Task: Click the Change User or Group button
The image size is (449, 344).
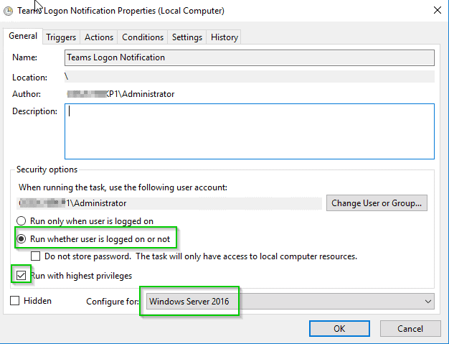Action: [x=377, y=203]
